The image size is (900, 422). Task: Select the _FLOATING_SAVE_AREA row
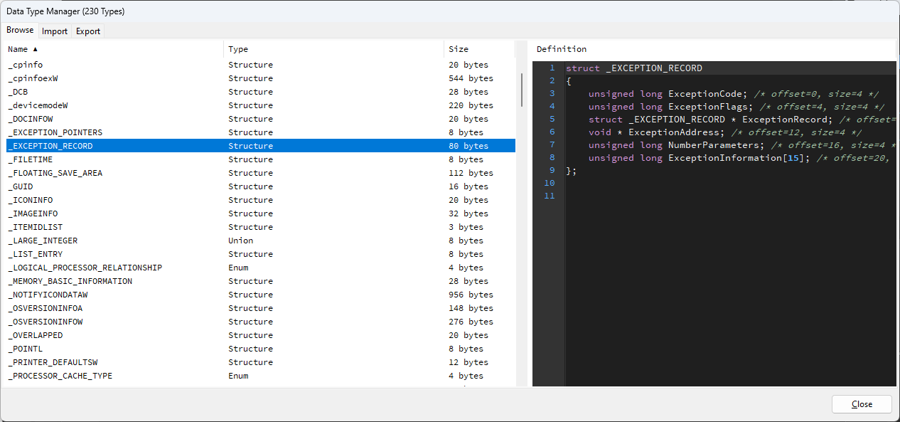[x=260, y=173]
